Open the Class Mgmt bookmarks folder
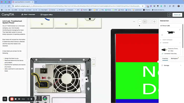Viewport: 184px width, 103px height. 43,10
